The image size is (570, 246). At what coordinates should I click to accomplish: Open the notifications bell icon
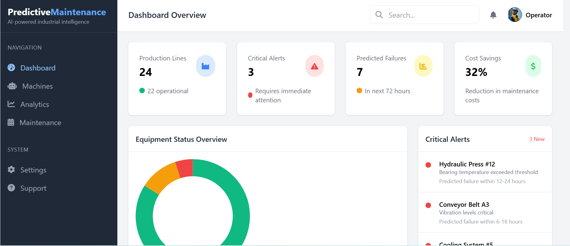tap(493, 15)
